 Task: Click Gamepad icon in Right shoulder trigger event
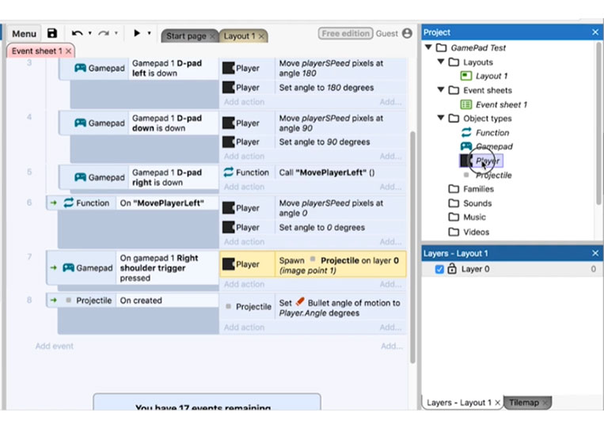pos(68,267)
